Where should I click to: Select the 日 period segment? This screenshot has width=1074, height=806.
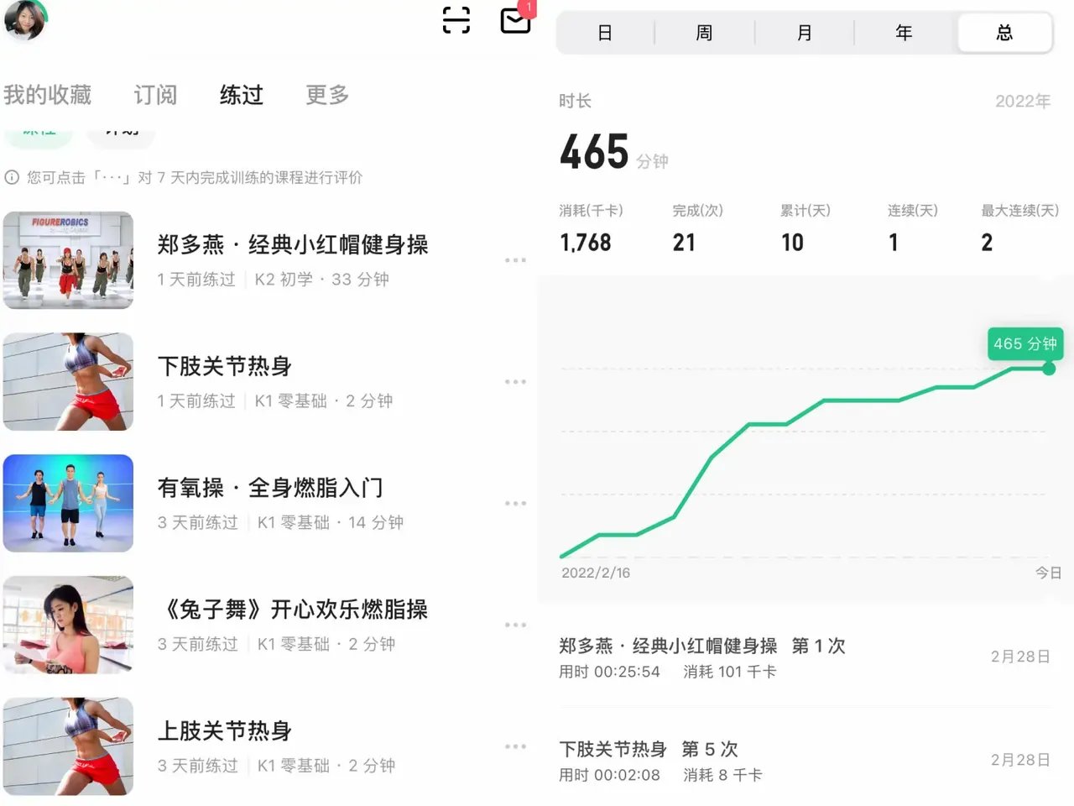coord(605,33)
